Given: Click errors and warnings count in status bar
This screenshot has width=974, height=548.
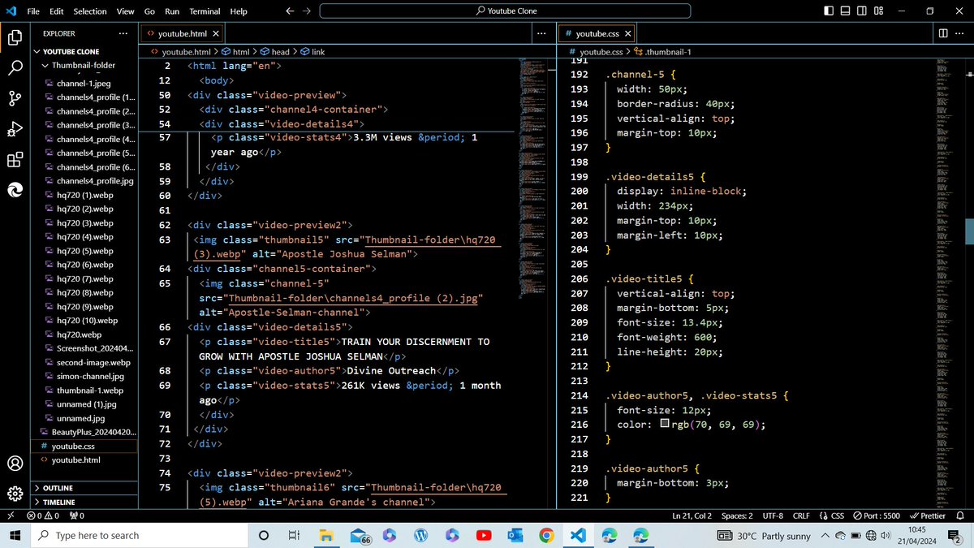Looking at the screenshot, I should pos(43,516).
